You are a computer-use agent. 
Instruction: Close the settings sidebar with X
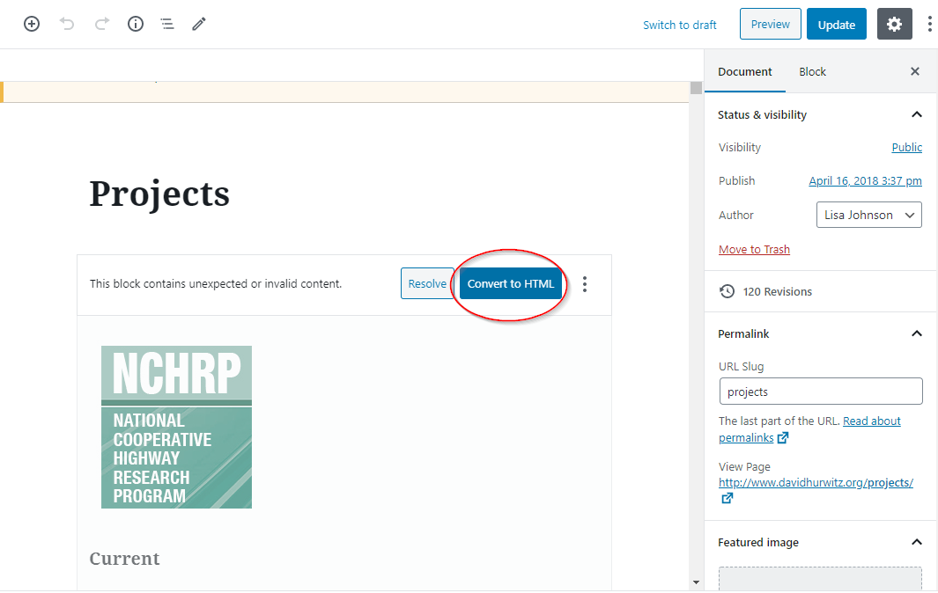click(x=915, y=72)
